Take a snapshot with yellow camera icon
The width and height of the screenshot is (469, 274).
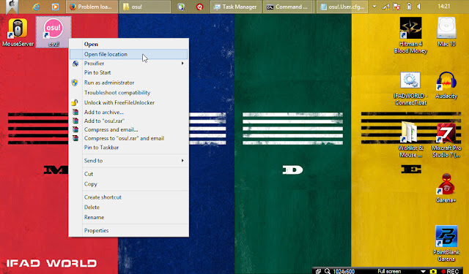pyautogui.click(x=433, y=271)
